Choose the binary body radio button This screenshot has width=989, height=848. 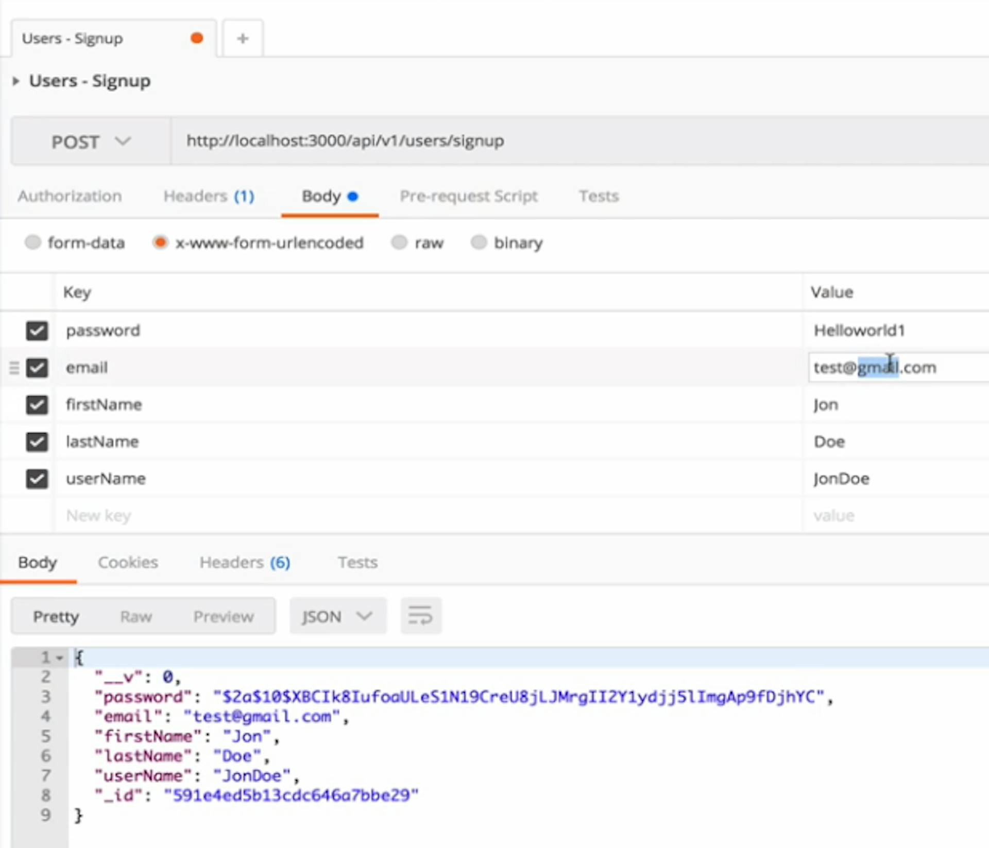pyautogui.click(x=479, y=243)
